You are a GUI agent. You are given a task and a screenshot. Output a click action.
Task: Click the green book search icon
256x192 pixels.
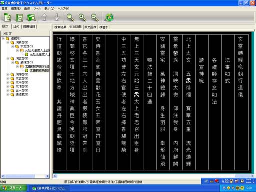coord(19,17)
